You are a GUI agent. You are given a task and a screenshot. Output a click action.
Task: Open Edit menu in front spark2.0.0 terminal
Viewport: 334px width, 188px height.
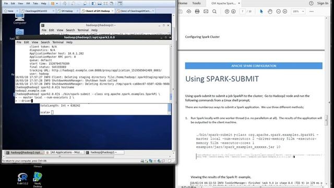coord(27,42)
